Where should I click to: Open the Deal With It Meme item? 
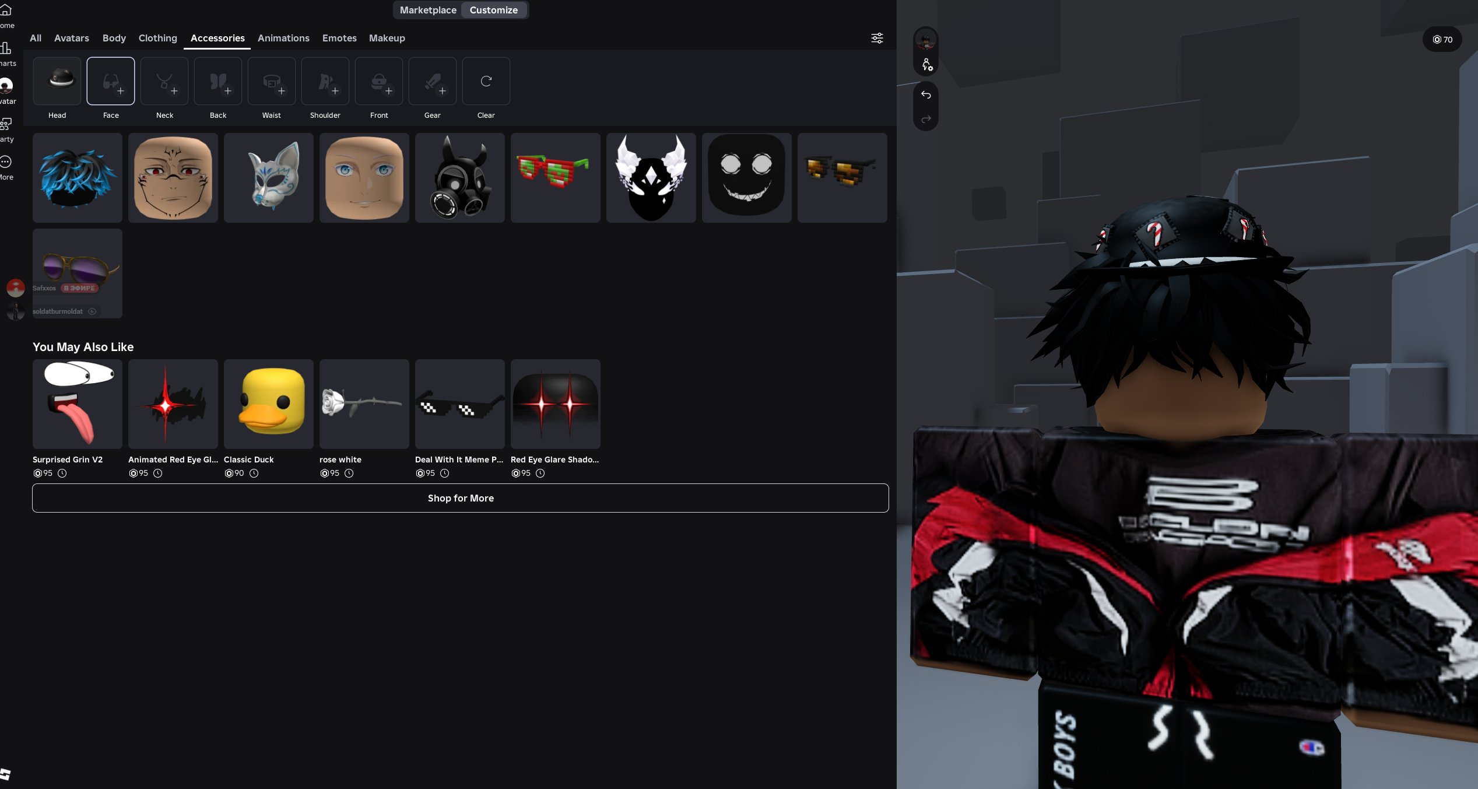[x=460, y=404]
